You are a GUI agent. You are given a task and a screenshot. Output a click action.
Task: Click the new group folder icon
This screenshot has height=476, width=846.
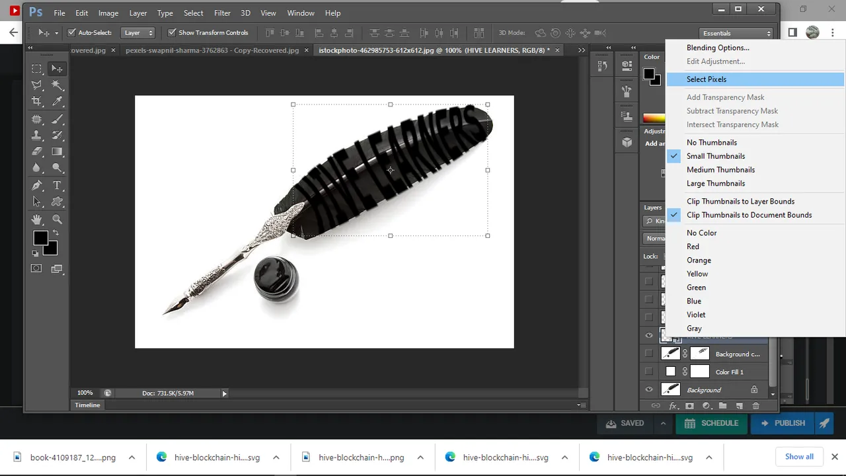[x=722, y=406]
